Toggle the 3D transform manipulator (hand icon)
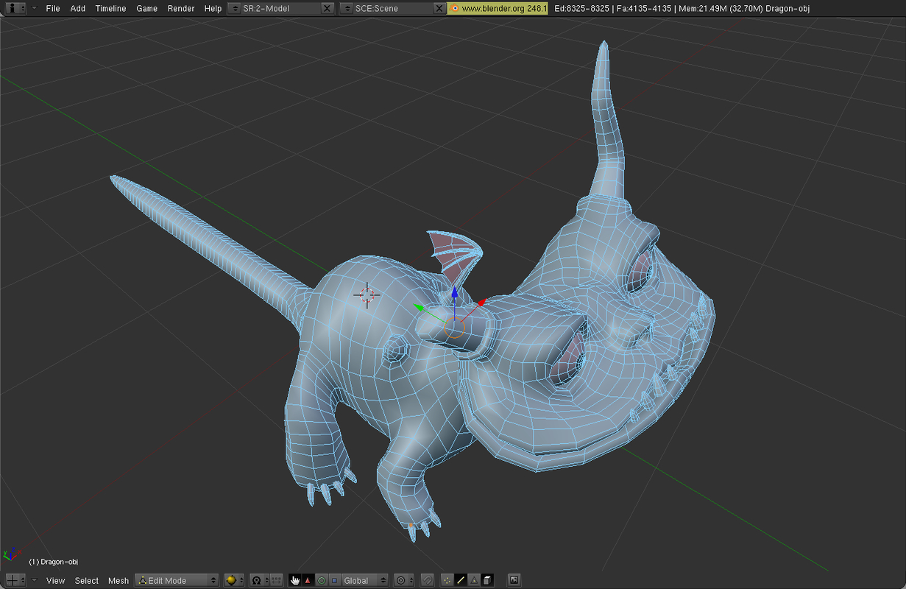The width and height of the screenshot is (906, 589). point(294,580)
